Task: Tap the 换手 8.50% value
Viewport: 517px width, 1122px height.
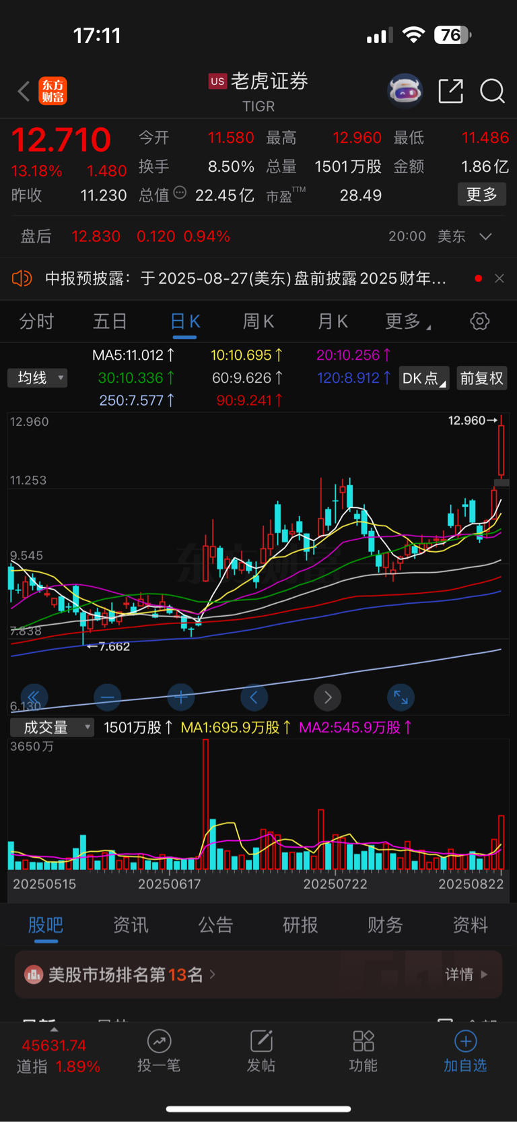Action: [231, 166]
